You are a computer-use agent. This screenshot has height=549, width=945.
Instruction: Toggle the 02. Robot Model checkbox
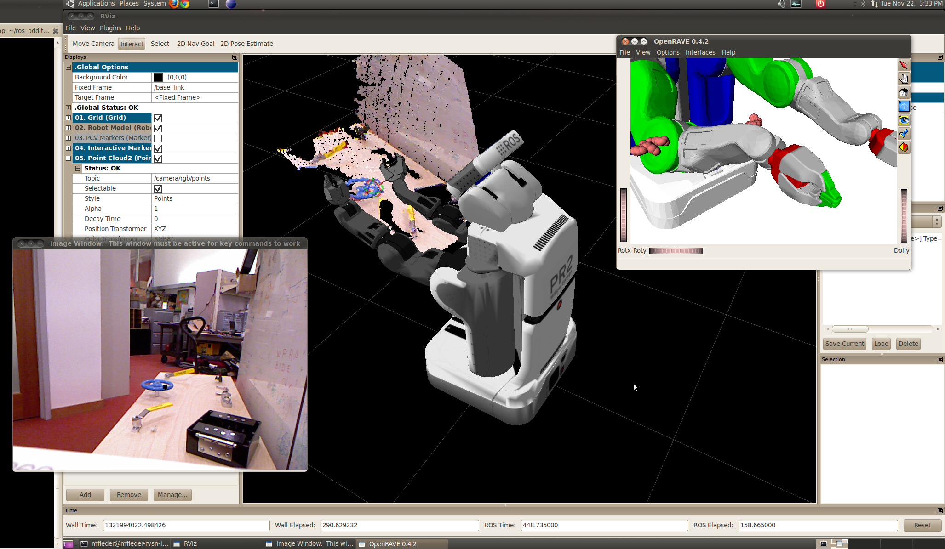coord(158,128)
